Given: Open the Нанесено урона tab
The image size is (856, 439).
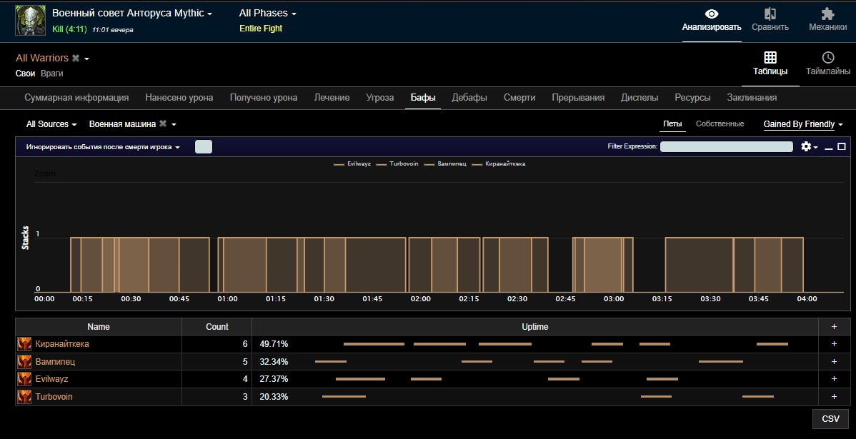Looking at the screenshot, I should (x=179, y=98).
